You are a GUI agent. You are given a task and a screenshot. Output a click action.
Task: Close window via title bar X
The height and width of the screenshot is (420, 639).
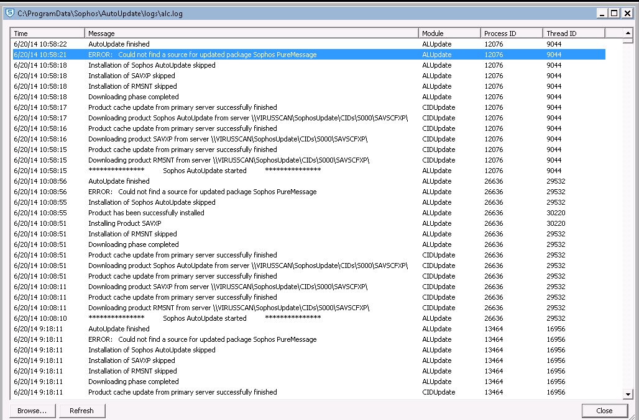coord(627,14)
